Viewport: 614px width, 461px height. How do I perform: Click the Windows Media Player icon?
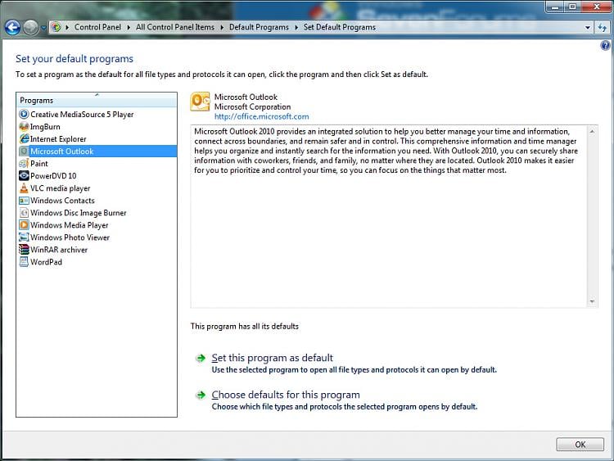(x=24, y=225)
